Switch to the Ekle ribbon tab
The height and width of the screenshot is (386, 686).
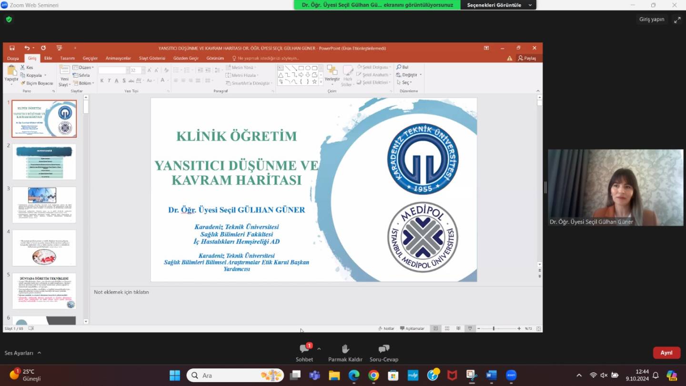[48, 58]
